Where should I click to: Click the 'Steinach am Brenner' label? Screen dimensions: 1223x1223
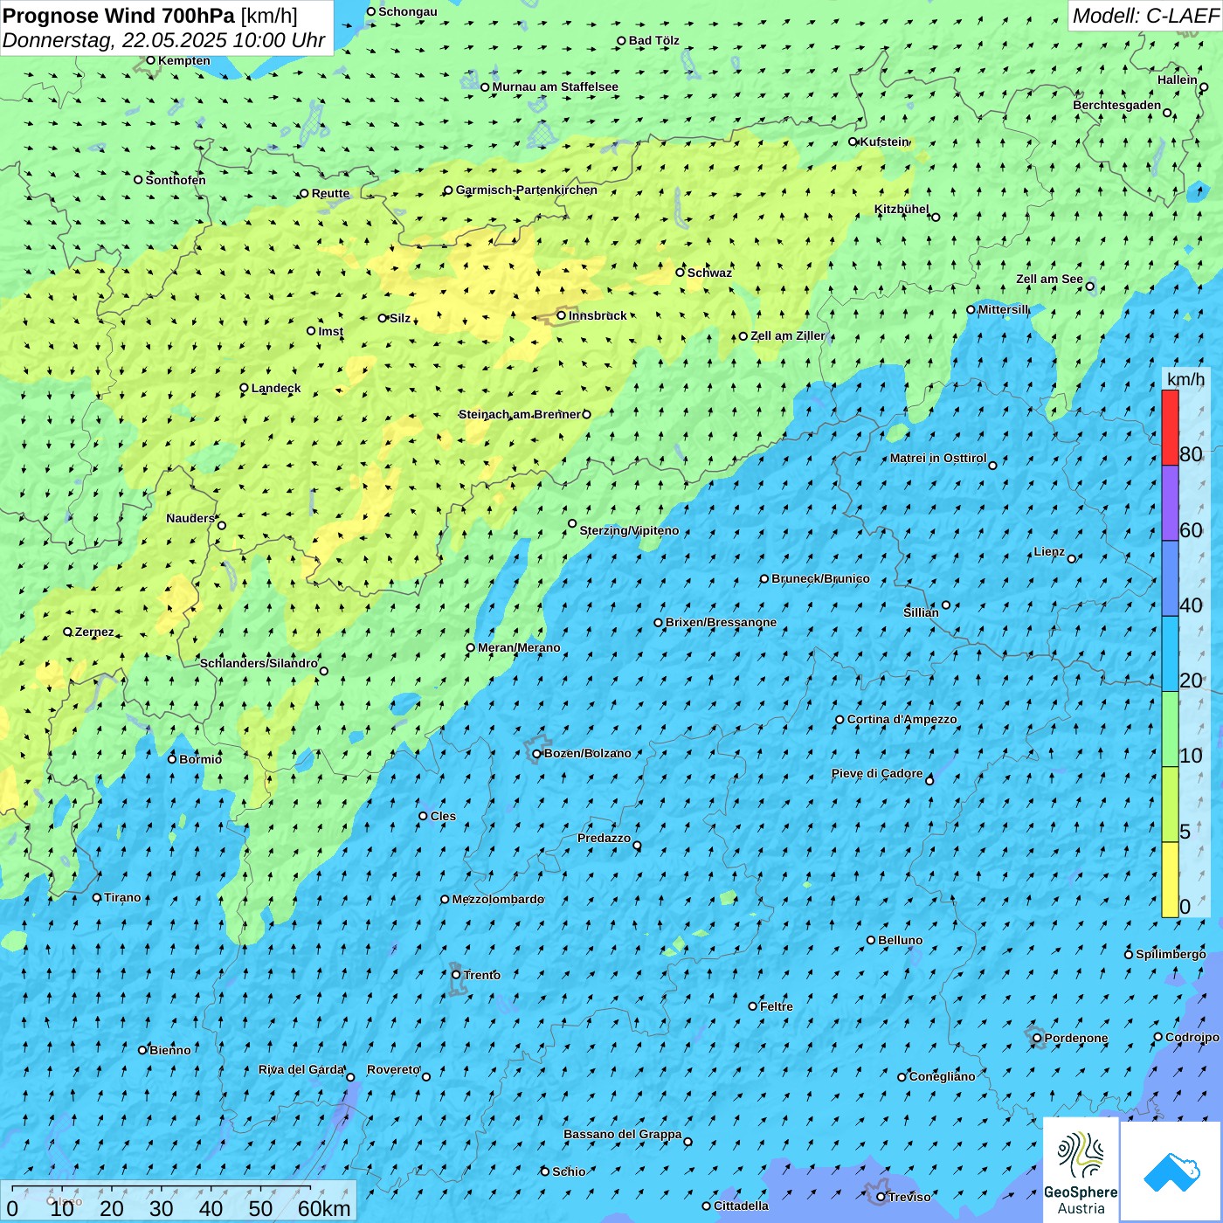tap(519, 414)
